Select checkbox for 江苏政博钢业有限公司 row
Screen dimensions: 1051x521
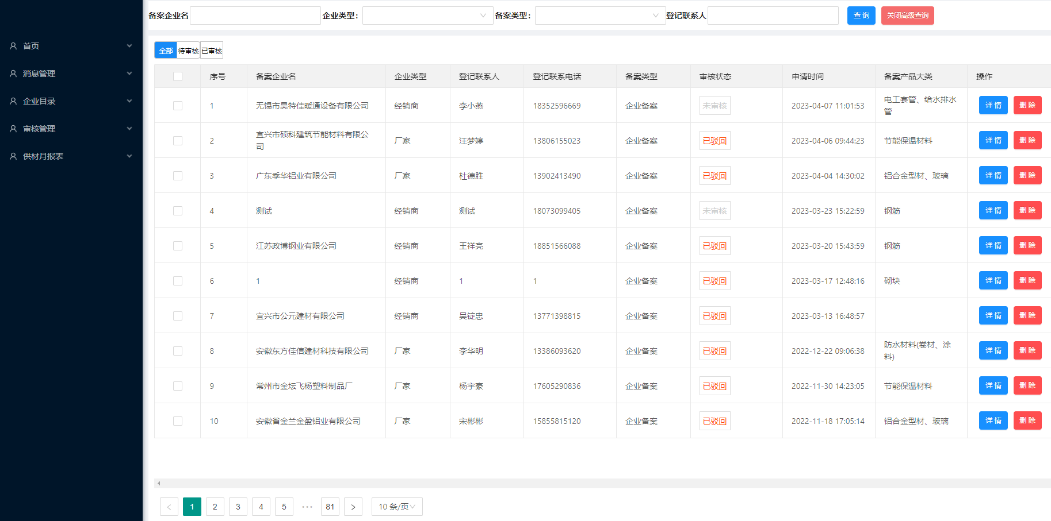178,246
